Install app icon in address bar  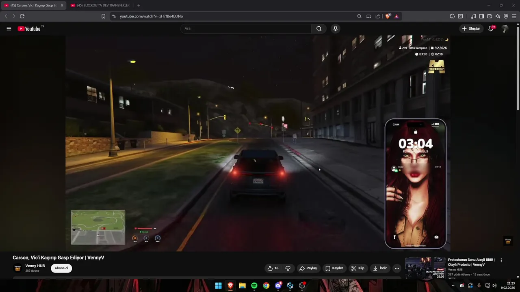point(368,16)
